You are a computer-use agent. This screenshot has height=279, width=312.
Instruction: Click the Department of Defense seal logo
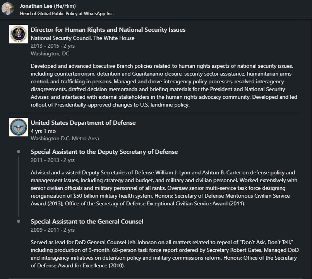19,127
